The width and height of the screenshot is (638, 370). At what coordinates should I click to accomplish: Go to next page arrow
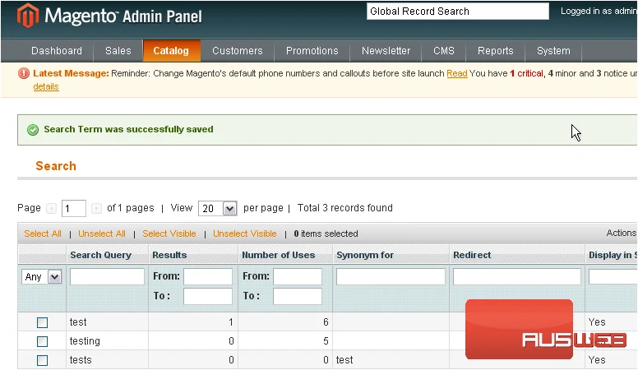click(x=96, y=208)
